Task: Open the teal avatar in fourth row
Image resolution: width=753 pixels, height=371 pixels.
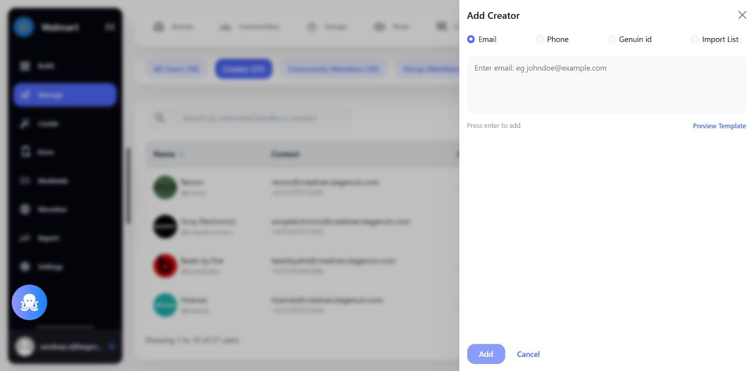Action: pos(165,305)
